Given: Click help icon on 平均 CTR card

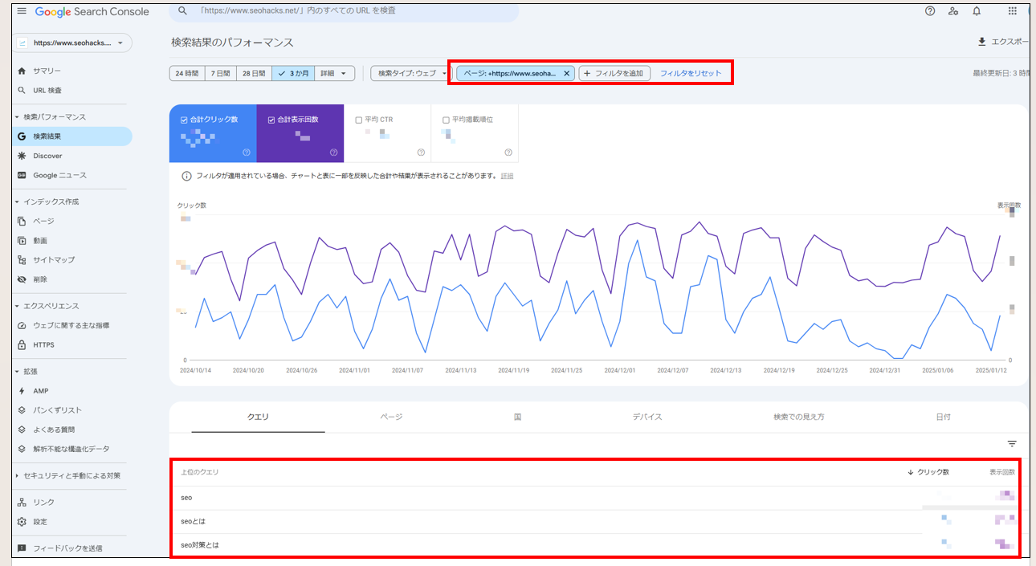Looking at the screenshot, I should 421,153.
